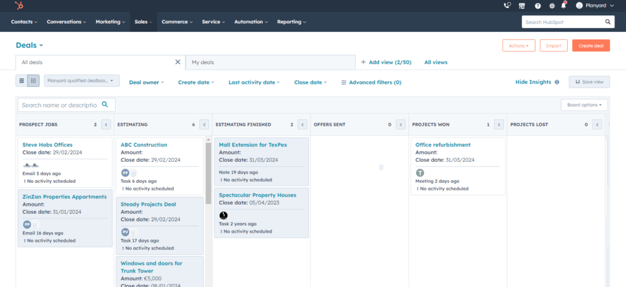The image size is (626, 287).
Task: Open the Actions dropdown button
Action: tap(518, 46)
